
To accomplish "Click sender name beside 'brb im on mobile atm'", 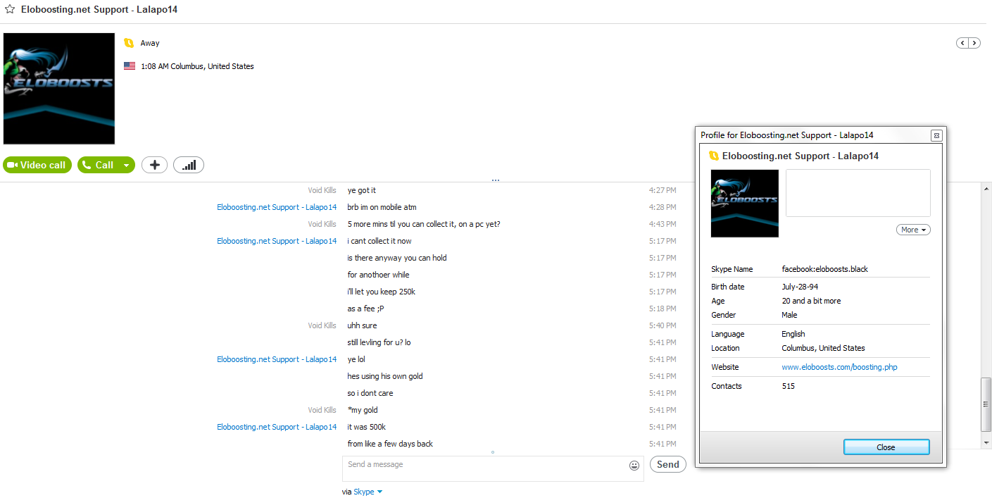I will (277, 207).
